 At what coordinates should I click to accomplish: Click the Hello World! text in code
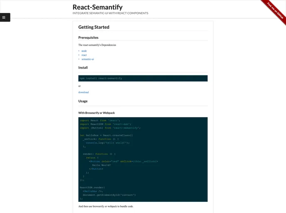101,165
